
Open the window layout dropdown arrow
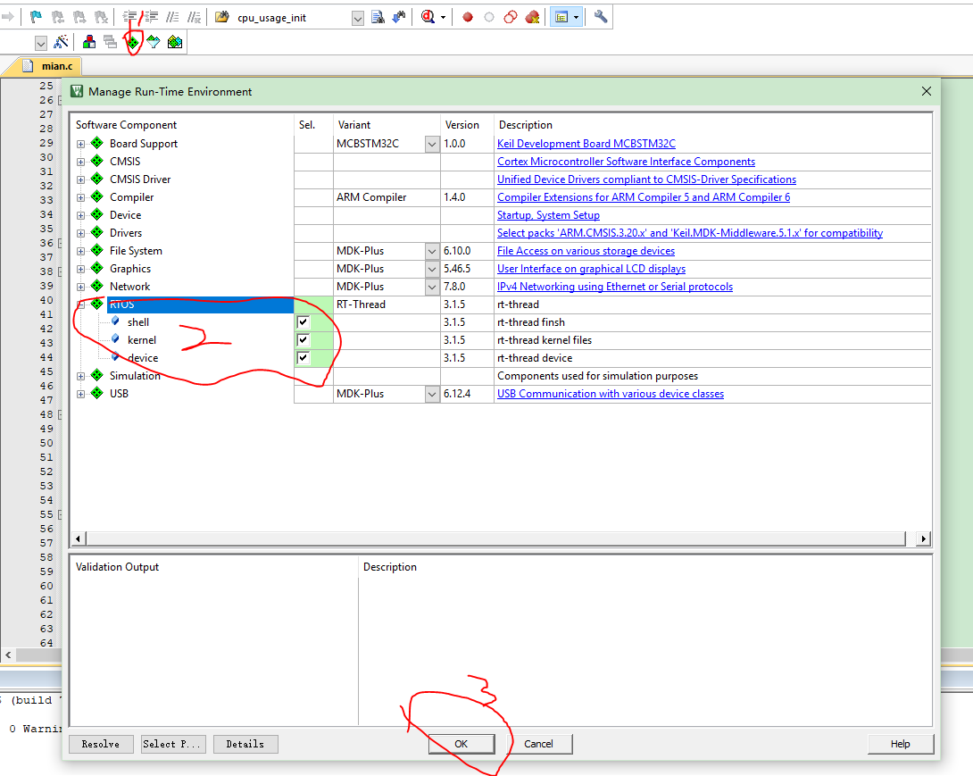[x=577, y=17]
